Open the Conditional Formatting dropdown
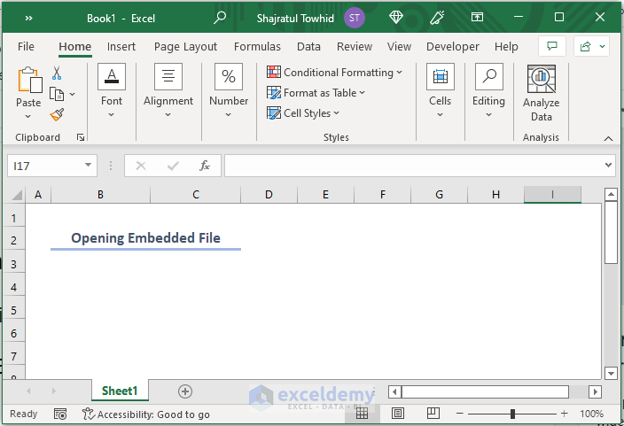This screenshot has width=624, height=426. pos(334,73)
